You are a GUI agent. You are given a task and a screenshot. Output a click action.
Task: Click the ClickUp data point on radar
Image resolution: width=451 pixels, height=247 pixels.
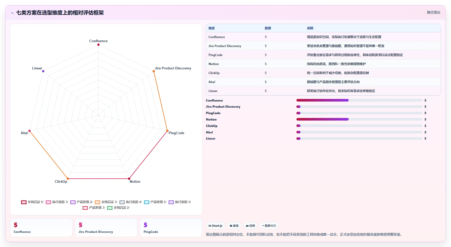pos(68,179)
